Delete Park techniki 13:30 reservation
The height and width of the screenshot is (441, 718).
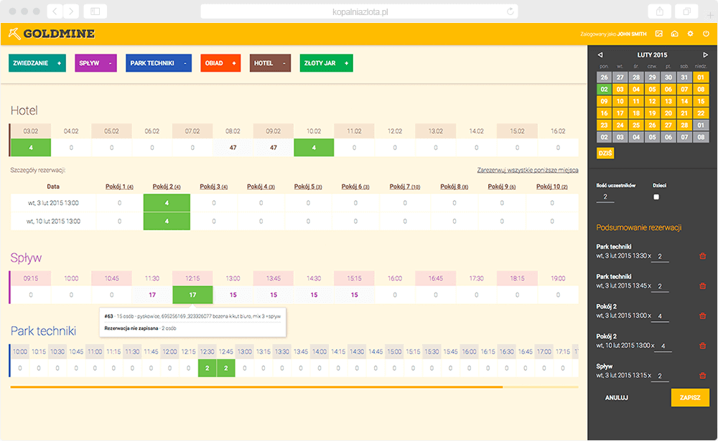click(702, 256)
